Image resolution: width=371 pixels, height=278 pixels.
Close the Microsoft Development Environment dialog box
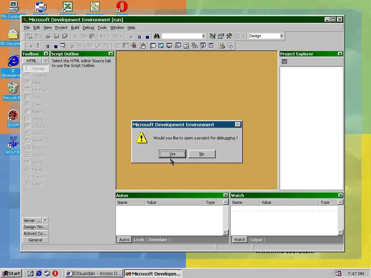[238, 125]
